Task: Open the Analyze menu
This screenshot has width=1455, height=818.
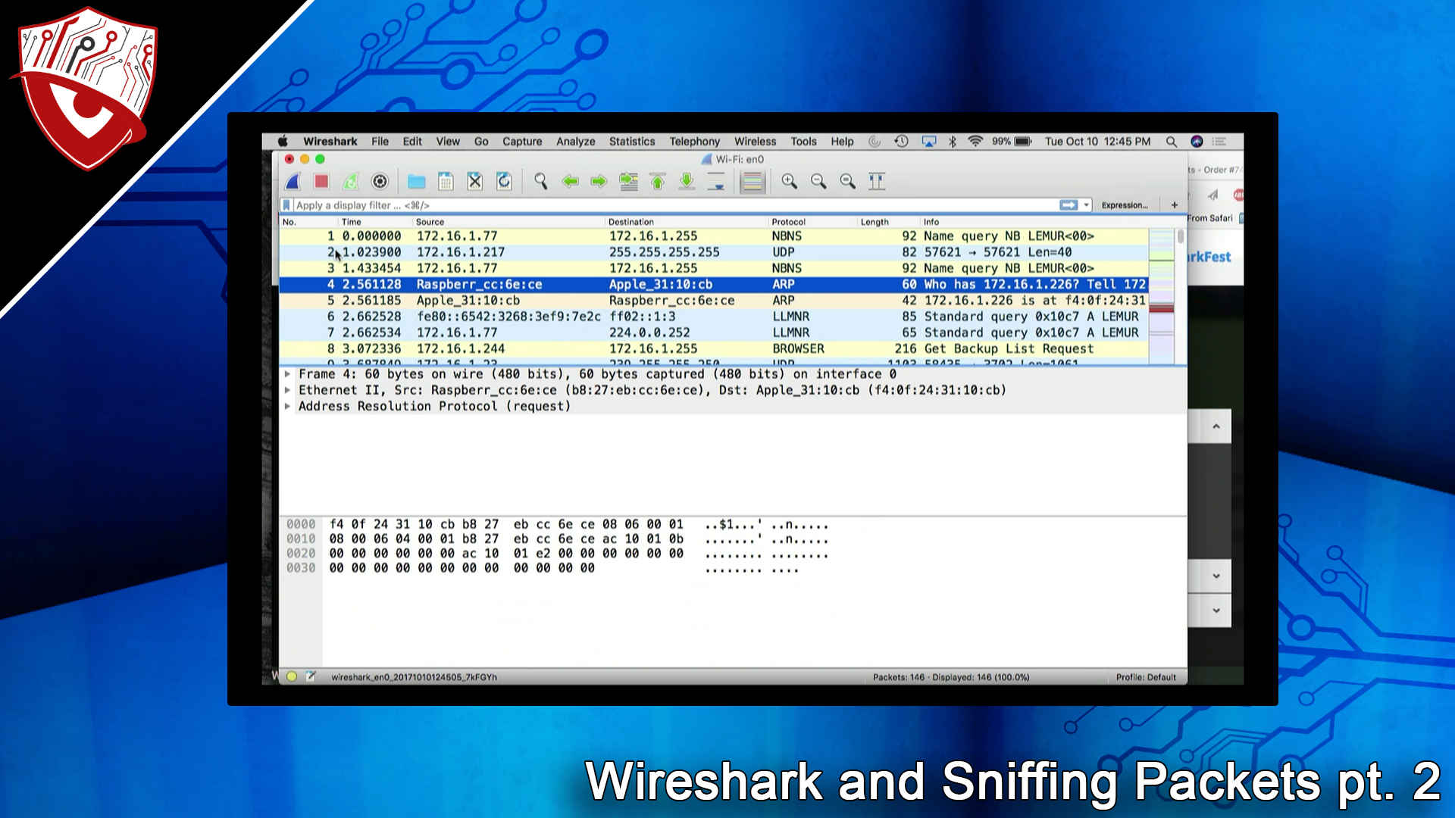Action: (576, 142)
